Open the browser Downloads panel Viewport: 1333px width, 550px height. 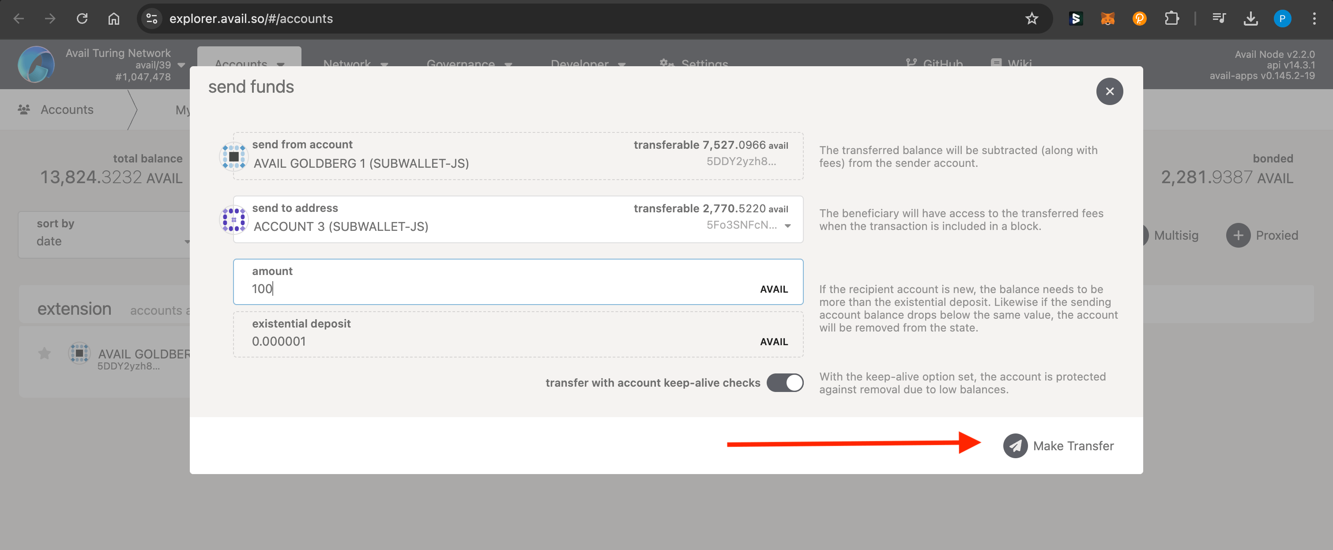point(1251,18)
